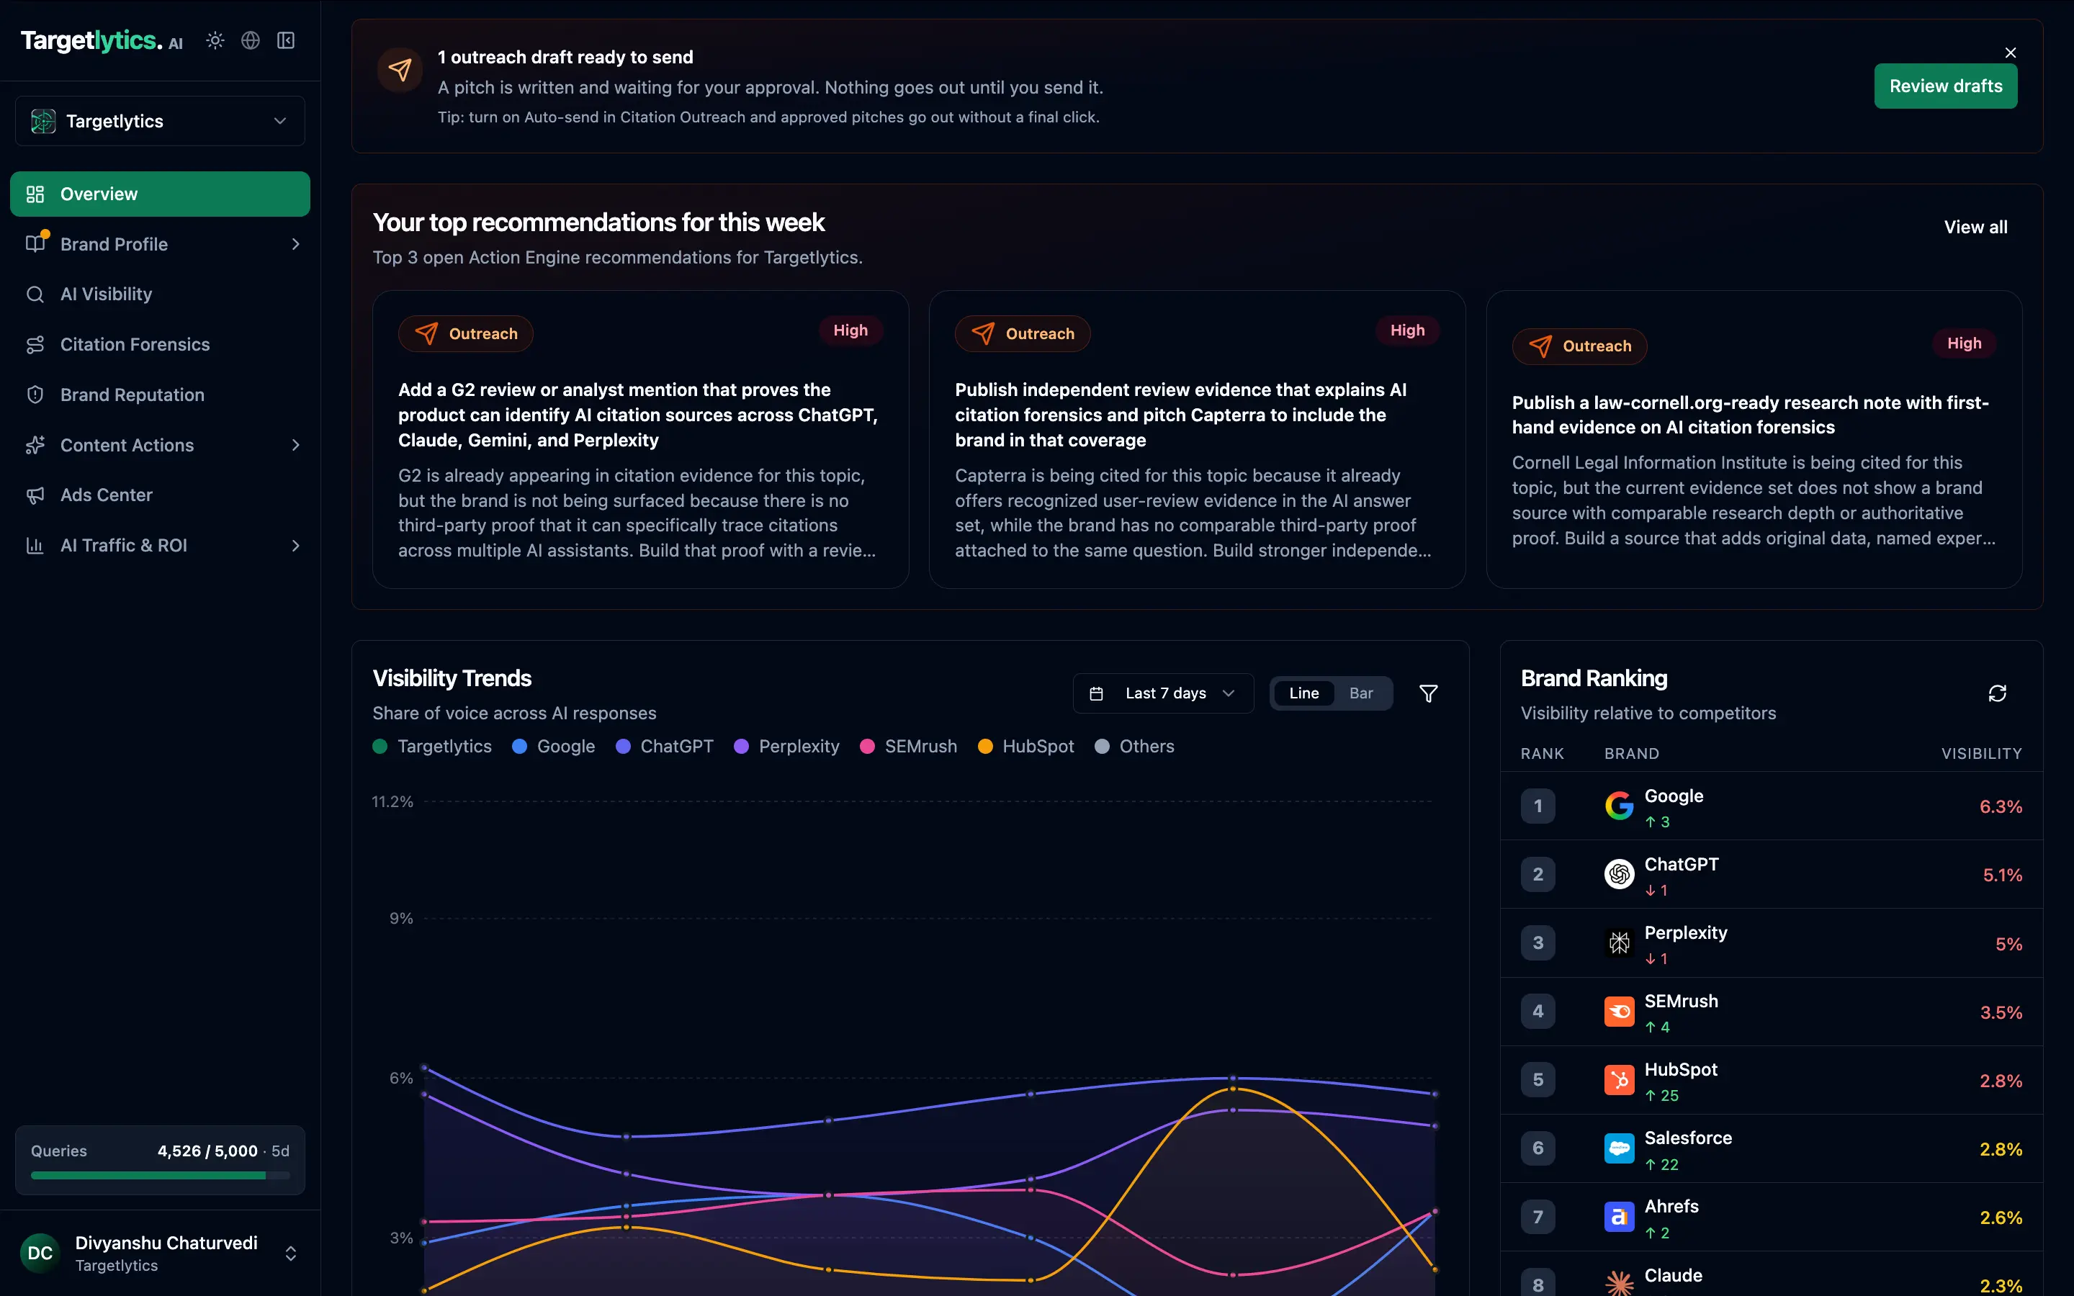Expand the Content Actions submenu chevron

[x=296, y=445]
